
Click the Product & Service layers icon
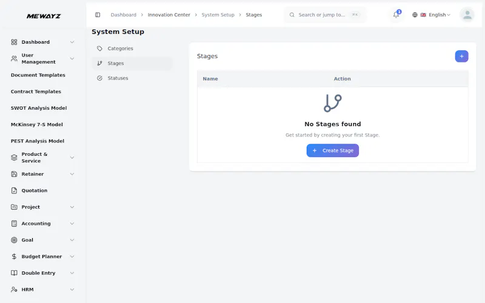pos(14,158)
